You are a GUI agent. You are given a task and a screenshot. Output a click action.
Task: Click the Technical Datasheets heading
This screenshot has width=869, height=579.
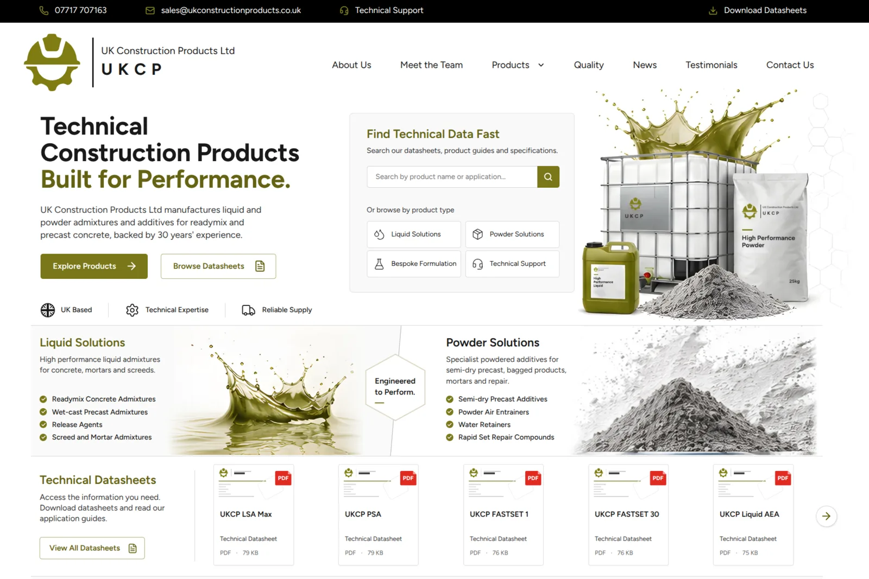coord(98,480)
